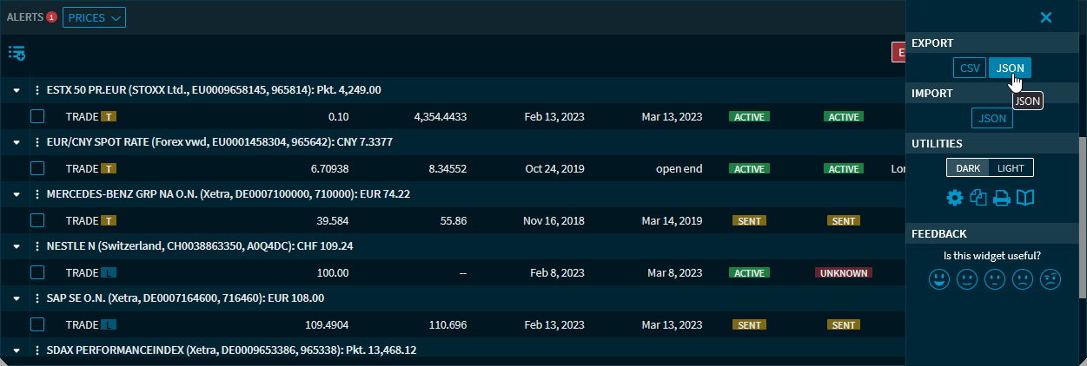Open widget settings gear icon

point(954,199)
